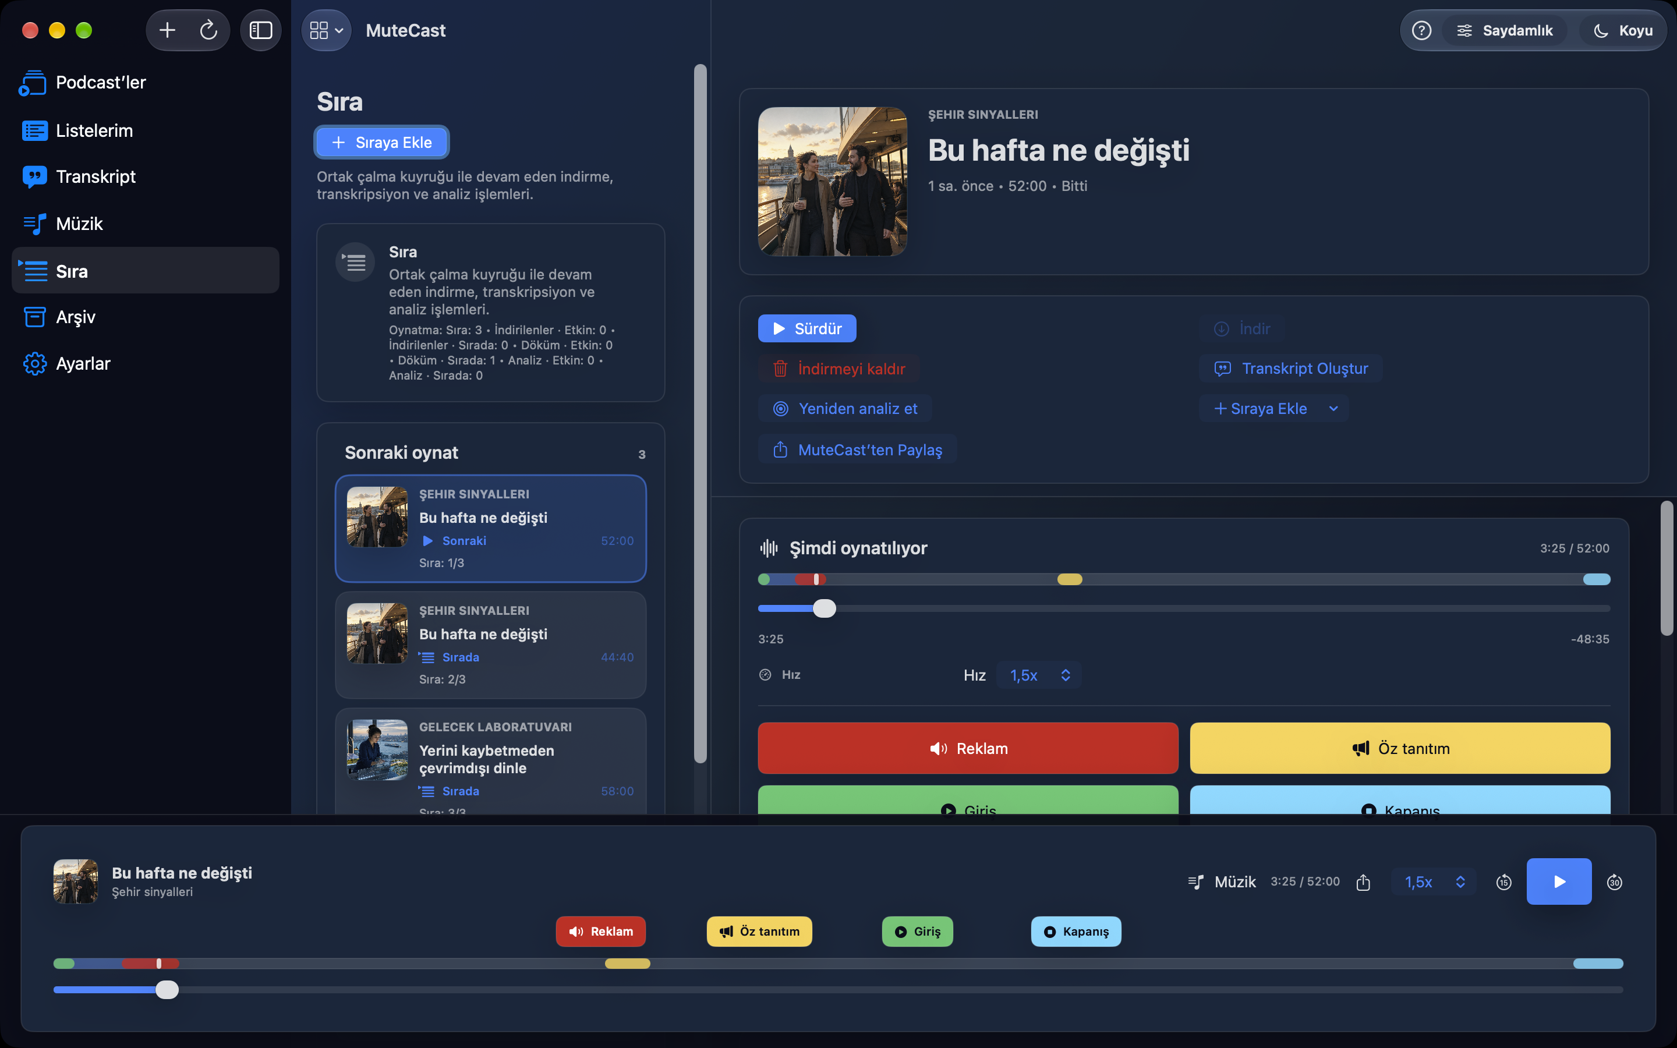The image size is (1677, 1048).
Task: Click the queue panel vertical scrollbar
Action: [700, 414]
